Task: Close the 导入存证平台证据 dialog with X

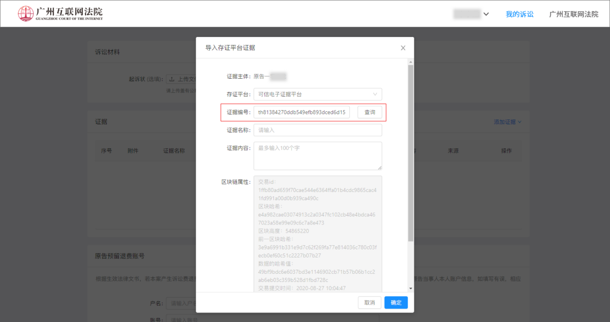Action: point(403,48)
